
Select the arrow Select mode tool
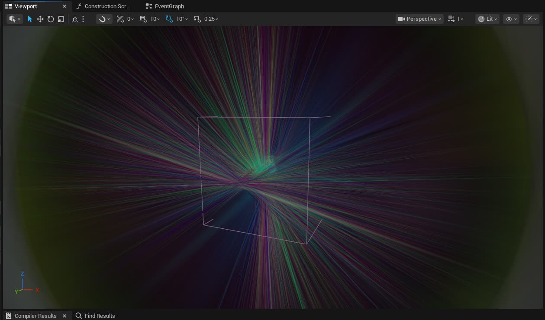[x=30, y=19]
